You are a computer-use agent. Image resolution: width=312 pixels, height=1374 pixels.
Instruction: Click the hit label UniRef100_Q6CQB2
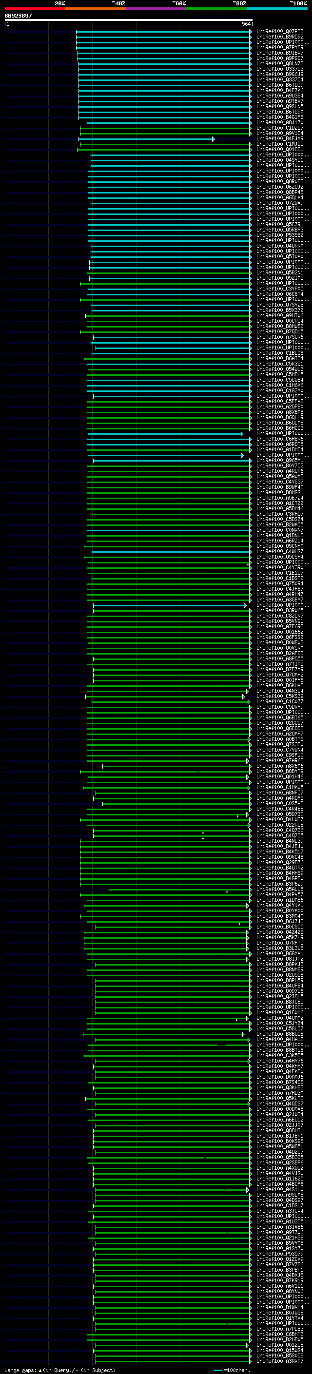point(280,728)
